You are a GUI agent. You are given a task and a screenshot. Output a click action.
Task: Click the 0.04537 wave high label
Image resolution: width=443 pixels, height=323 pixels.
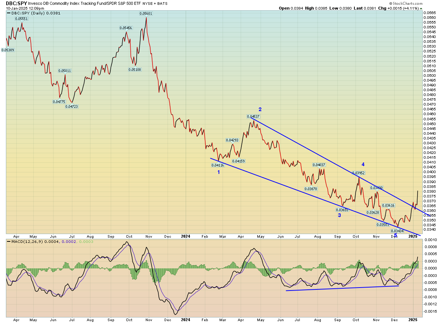[x=253, y=117]
